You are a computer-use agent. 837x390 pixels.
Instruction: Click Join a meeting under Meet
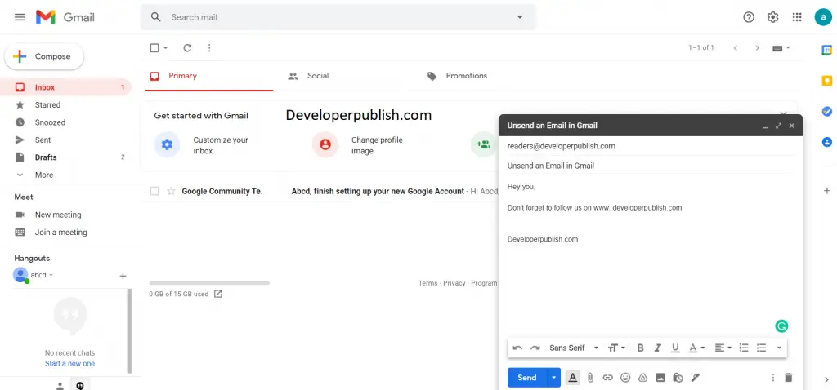click(x=60, y=233)
